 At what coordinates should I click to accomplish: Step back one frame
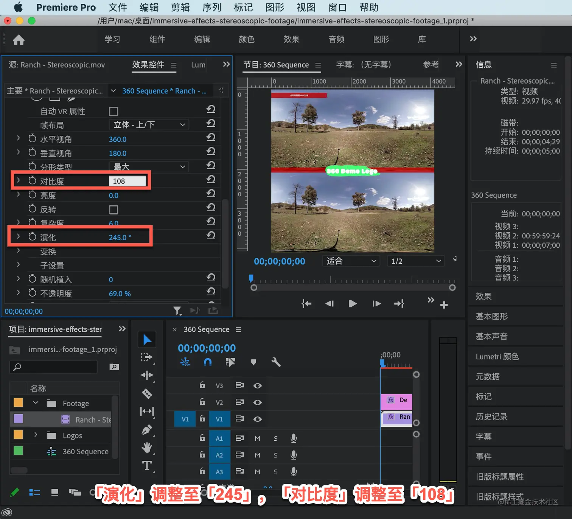[x=330, y=304]
